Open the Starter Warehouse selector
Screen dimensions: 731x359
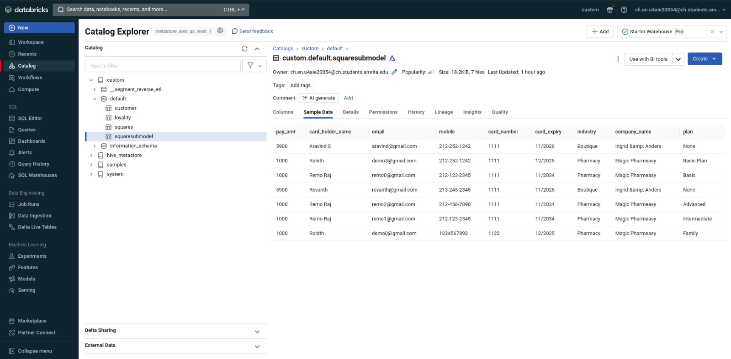coord(672,31)
